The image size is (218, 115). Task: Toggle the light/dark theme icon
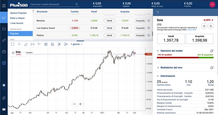(x=4, y=85)
